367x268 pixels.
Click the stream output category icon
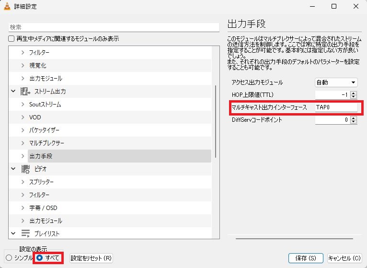point(26,91)
